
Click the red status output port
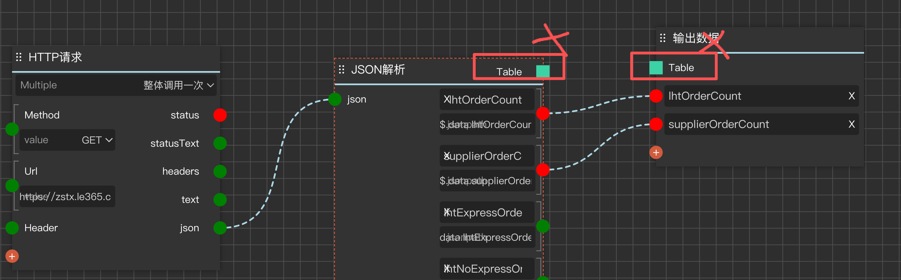click(220, 115)
